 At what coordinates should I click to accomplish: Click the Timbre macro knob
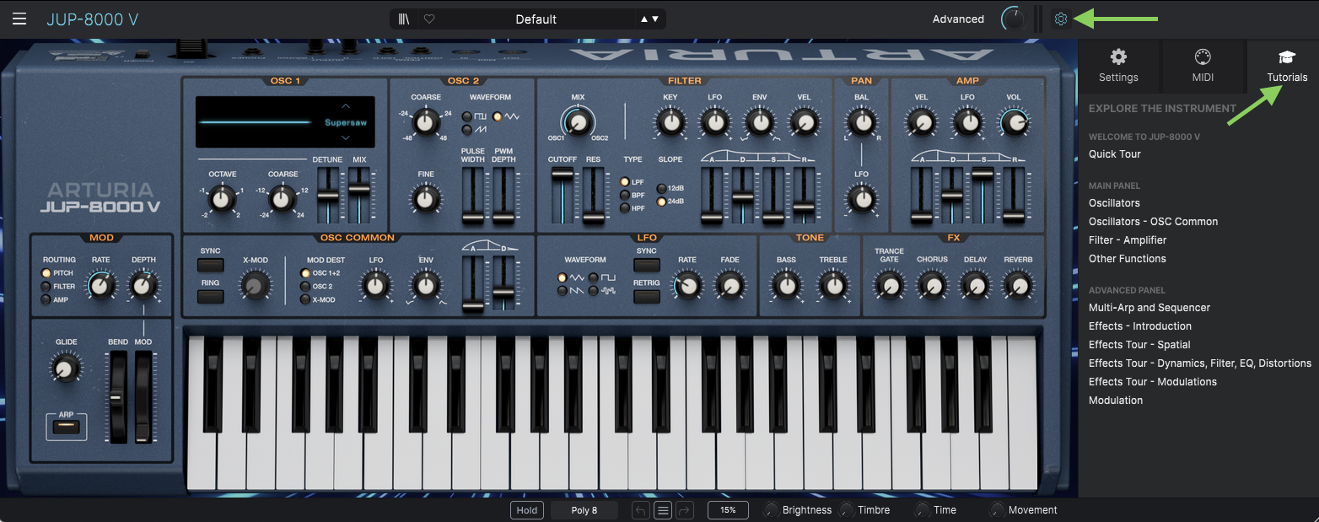click(847, 510)
